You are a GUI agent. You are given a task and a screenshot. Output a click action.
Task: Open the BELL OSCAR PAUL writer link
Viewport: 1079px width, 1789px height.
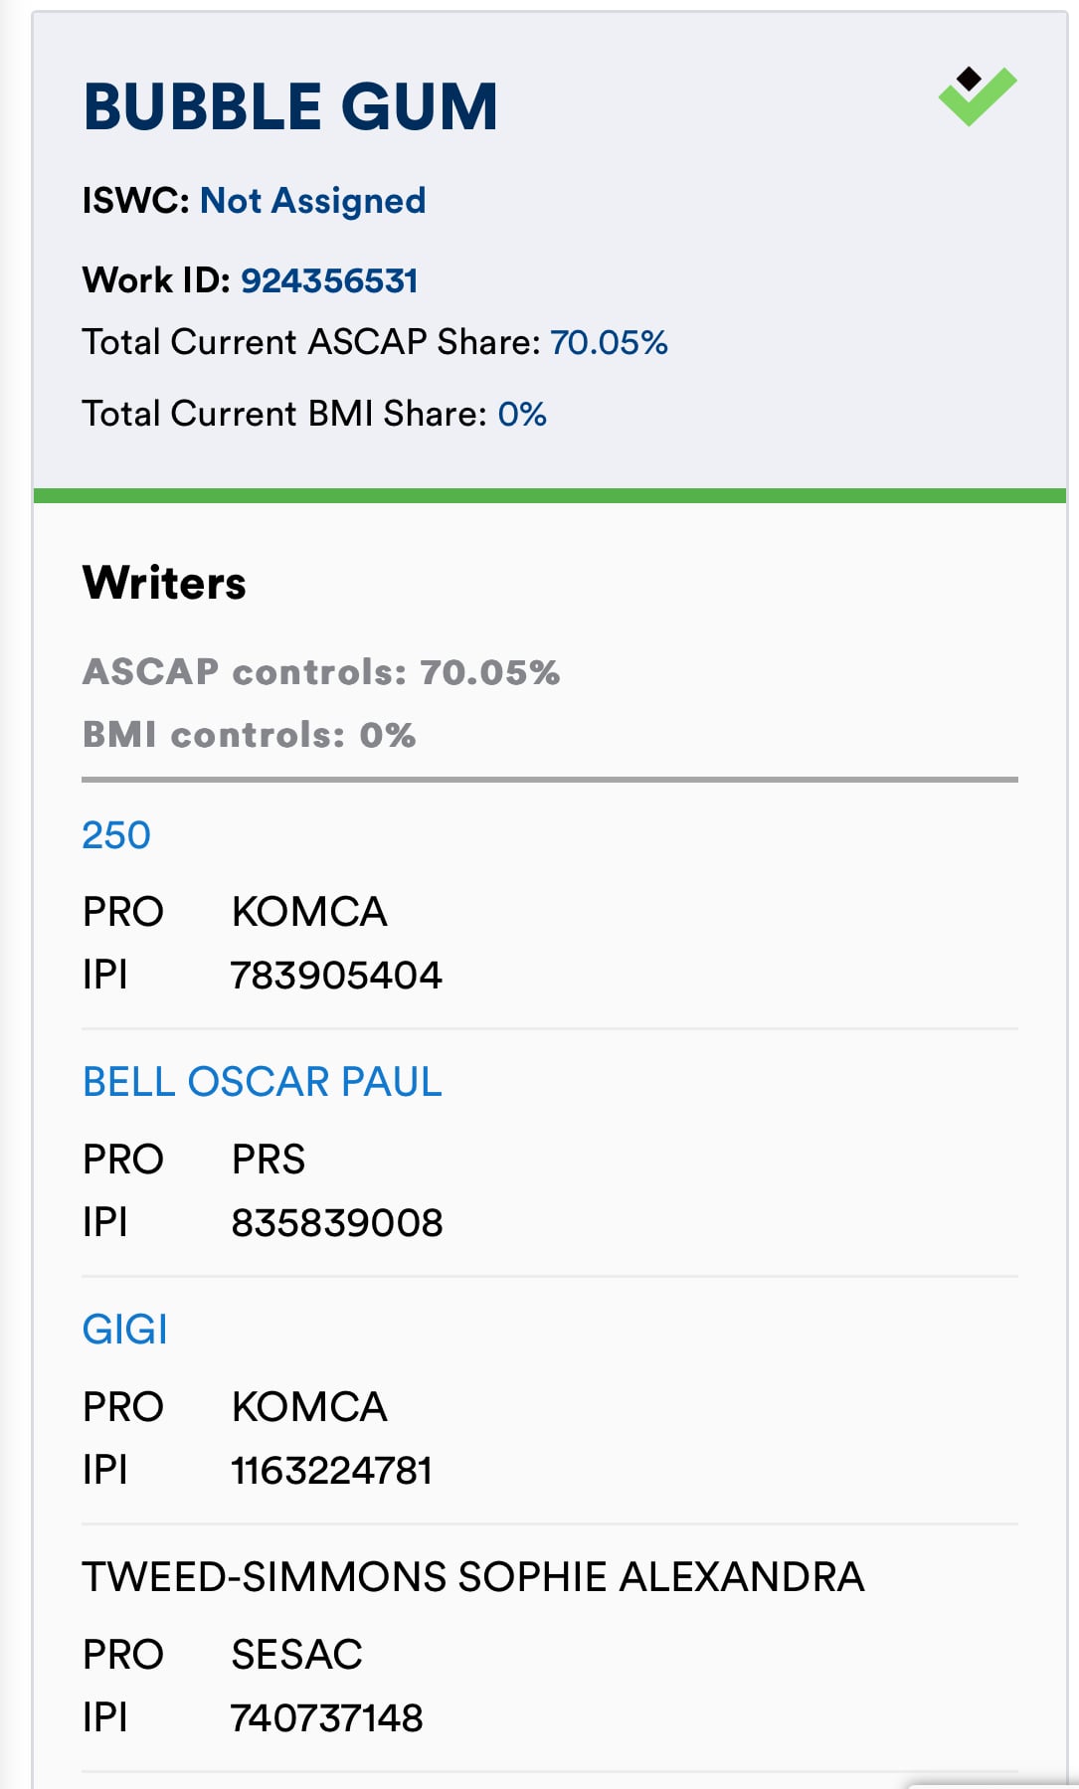263,1082
